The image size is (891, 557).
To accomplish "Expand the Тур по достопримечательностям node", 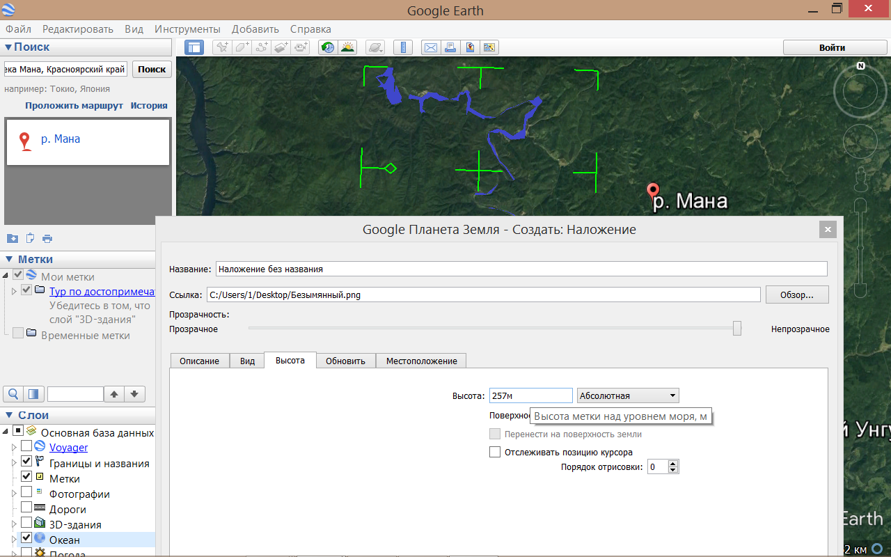I will click(x=14, y=290).
